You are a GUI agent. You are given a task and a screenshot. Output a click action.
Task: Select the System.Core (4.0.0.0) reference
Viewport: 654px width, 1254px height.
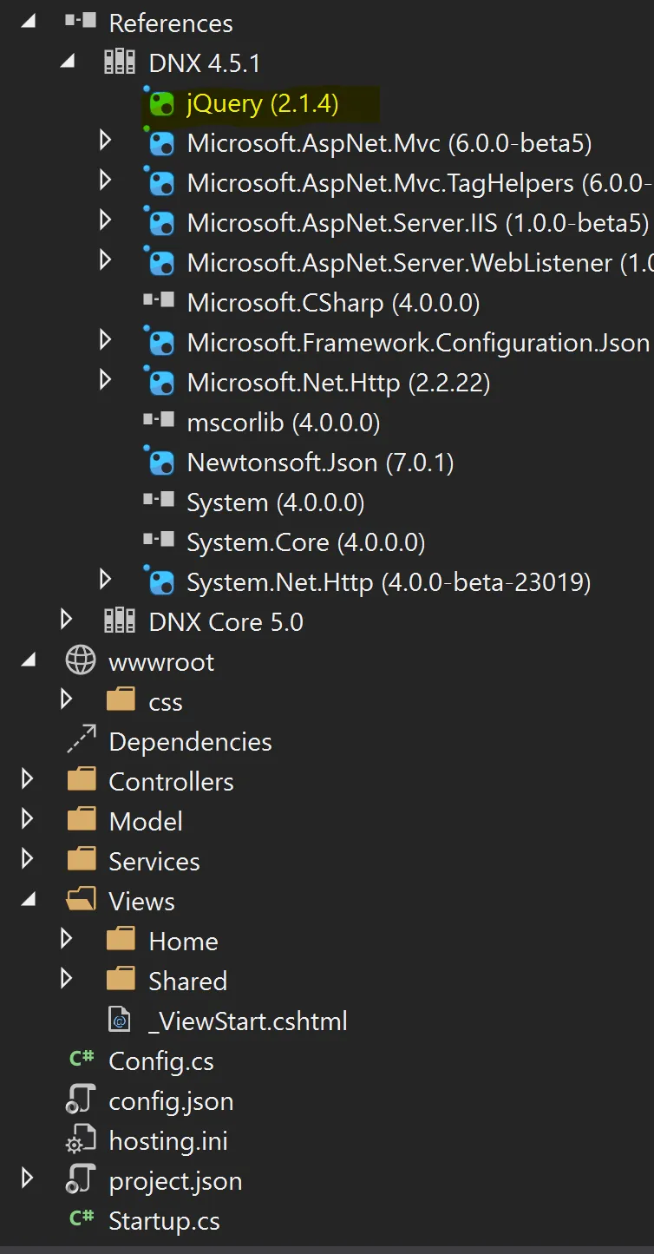coord(305,542)
